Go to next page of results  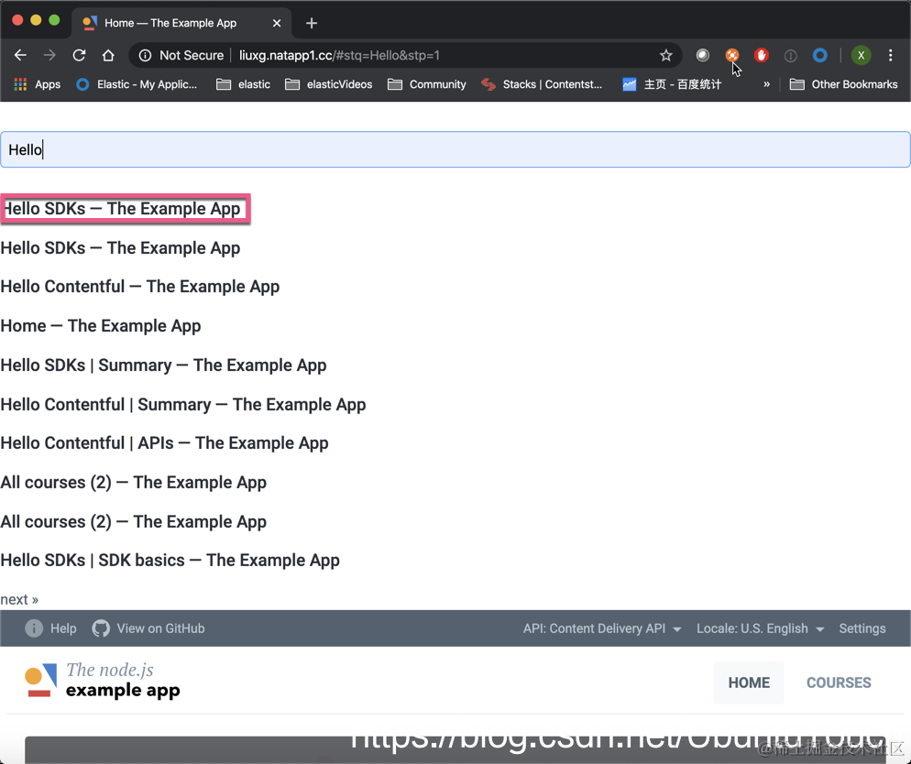click(19, 599)
